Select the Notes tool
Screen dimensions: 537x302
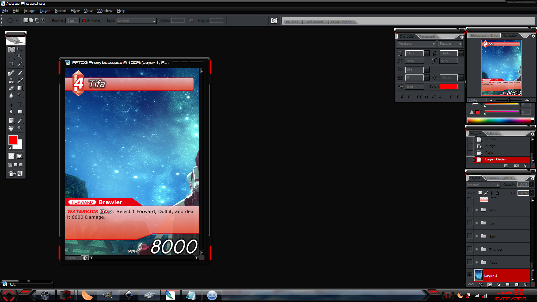11,121
